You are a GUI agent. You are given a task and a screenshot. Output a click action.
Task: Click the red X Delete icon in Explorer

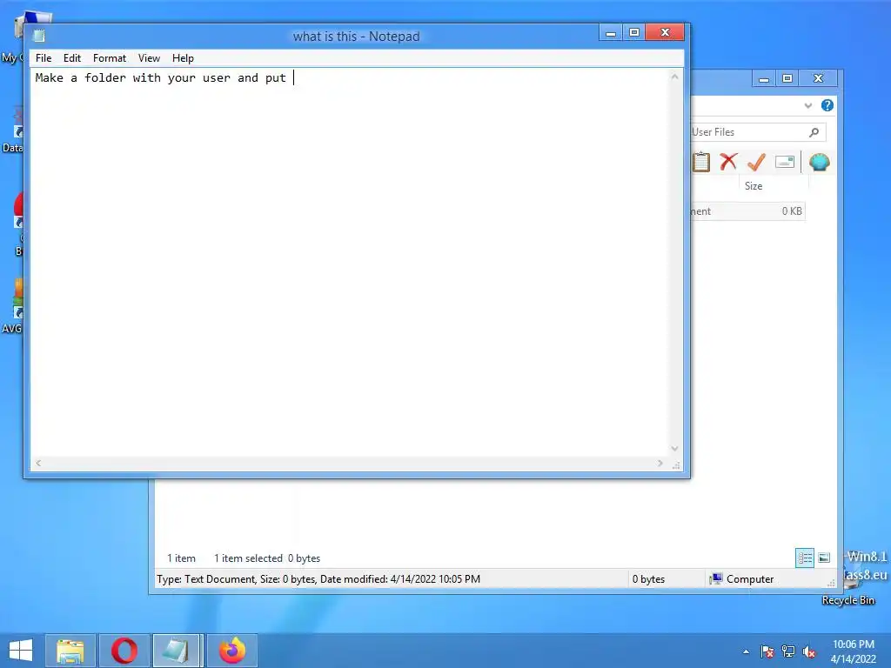[x=728, y=162]
